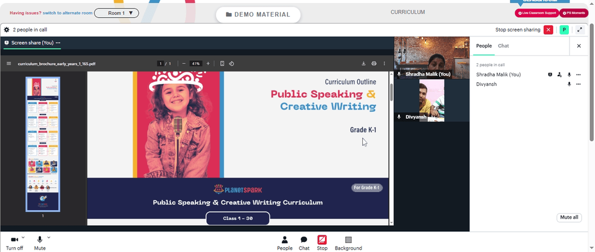
Task: Open more options for Divyansh
Action: pyautogui.click(x=578, y=84)
